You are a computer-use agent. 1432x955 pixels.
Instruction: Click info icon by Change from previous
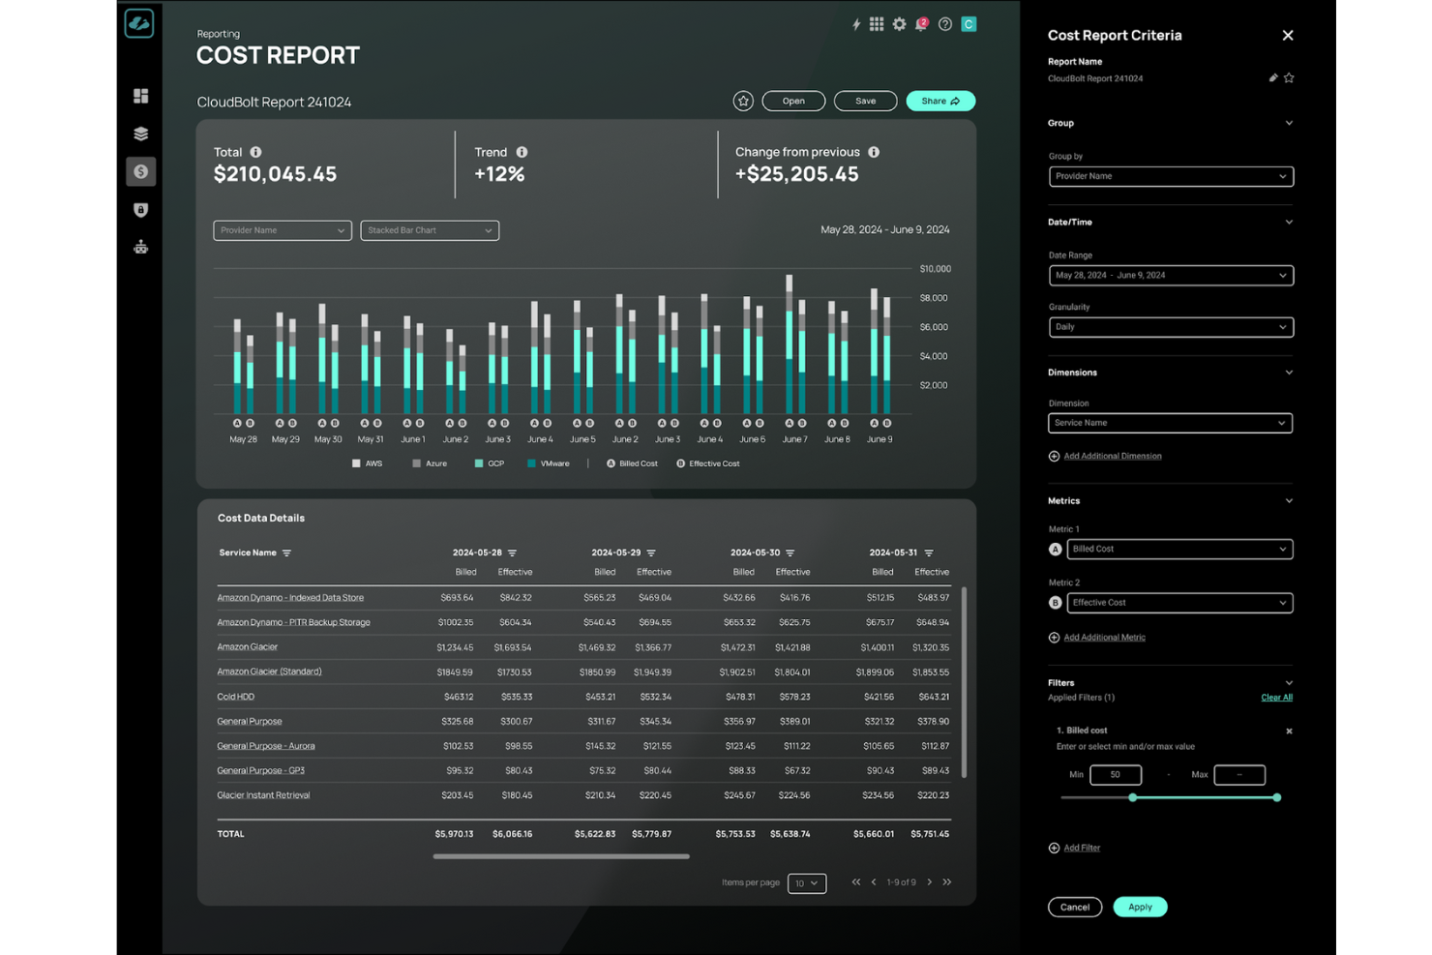[874, 152]
